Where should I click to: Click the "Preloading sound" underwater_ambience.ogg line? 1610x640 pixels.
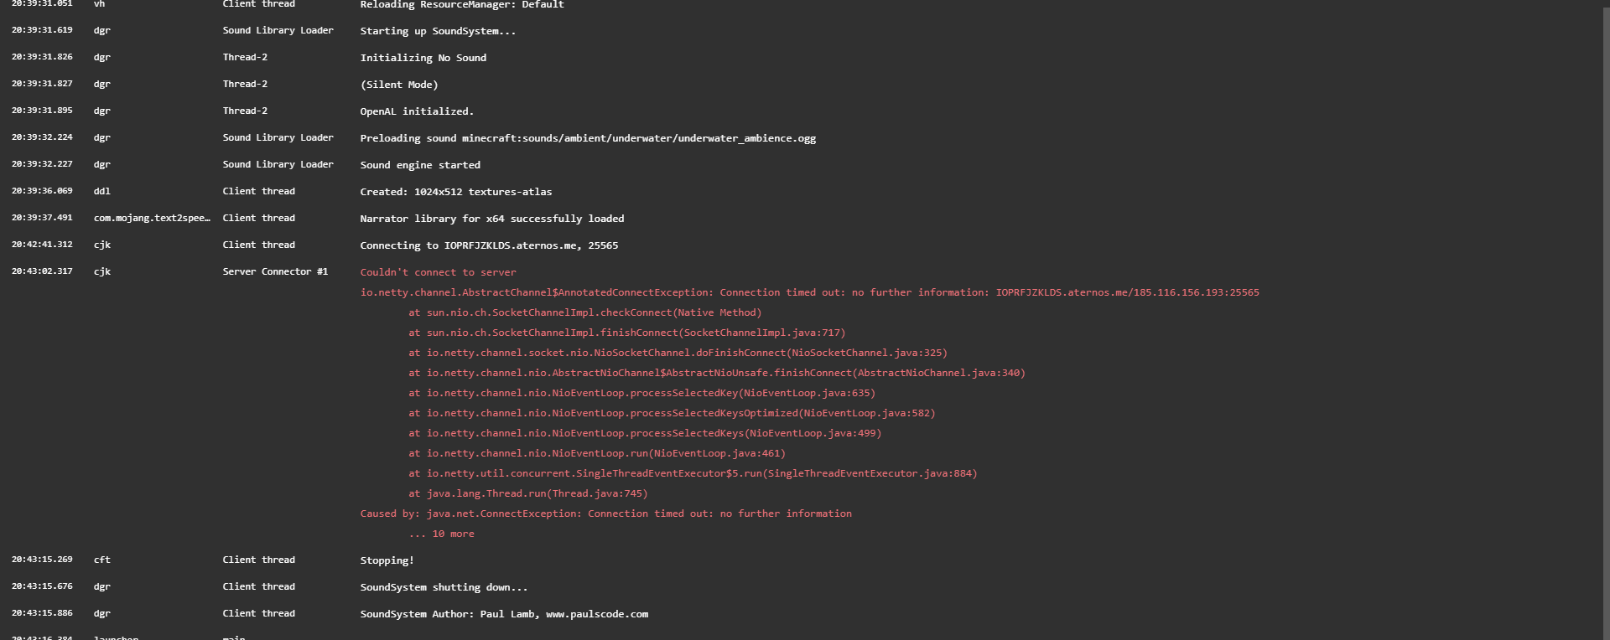(x=588, y=138)
